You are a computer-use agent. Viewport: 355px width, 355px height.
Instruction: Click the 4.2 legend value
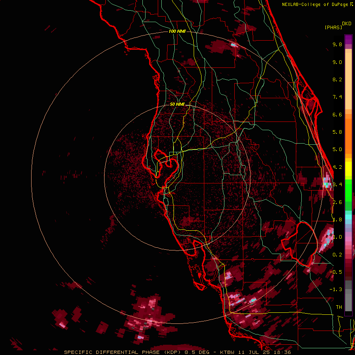pyautogui.click(x=337, y=167)
